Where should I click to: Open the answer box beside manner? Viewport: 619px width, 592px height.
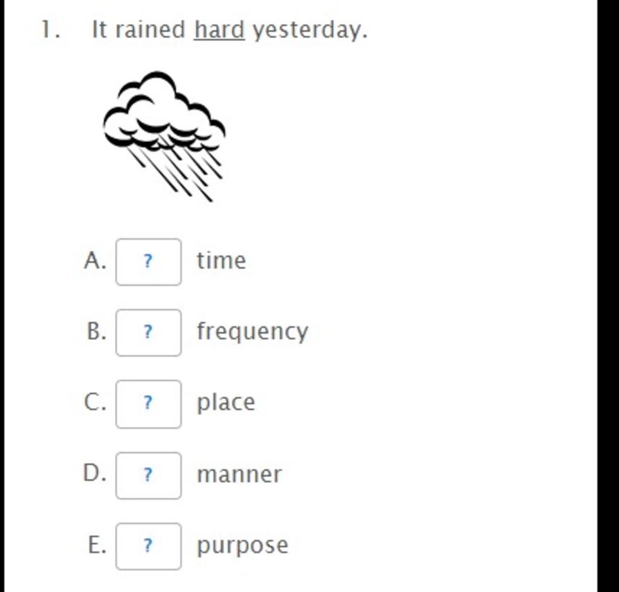point(149,475)
